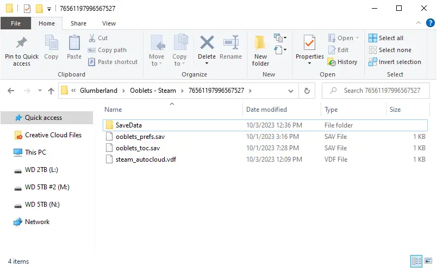Click Invert selection
Screen dimensions: 437x268
point(395,62)
